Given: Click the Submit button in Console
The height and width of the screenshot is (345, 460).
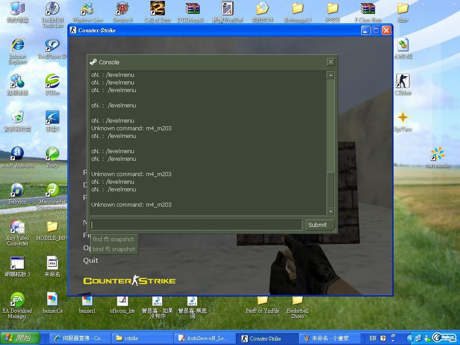Looking at the screenshot, I should (x=320, y=225).
